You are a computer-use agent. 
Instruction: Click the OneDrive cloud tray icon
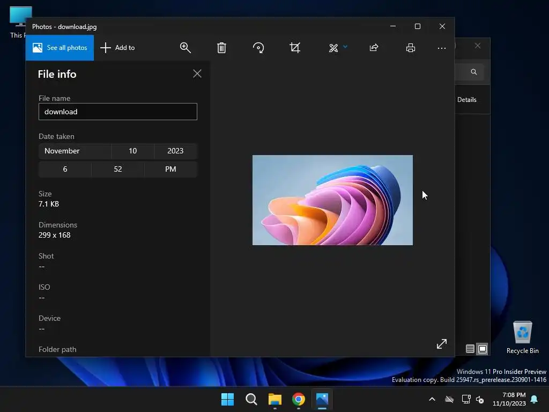tap(449, 399)
